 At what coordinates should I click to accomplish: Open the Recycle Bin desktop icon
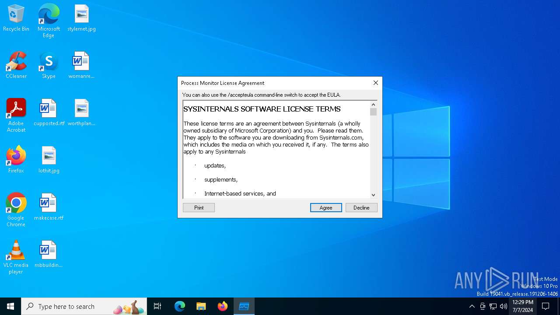tap(16, 18)
